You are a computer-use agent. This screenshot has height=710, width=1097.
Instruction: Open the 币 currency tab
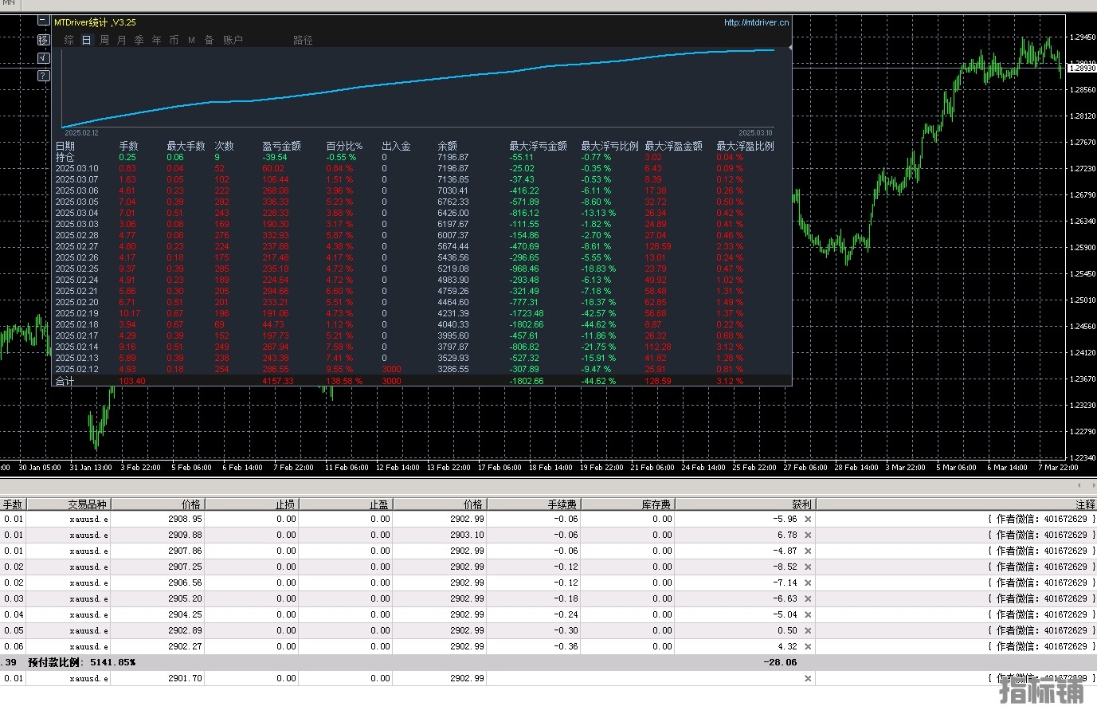[x=174, y=40]
